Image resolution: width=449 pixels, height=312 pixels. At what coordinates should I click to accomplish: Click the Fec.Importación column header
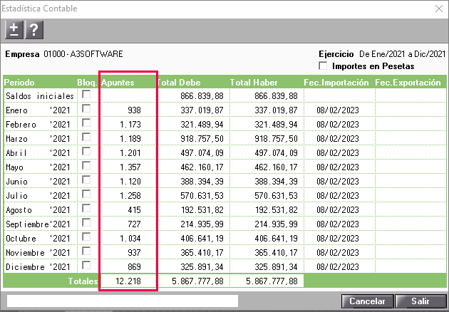(336, 83)
